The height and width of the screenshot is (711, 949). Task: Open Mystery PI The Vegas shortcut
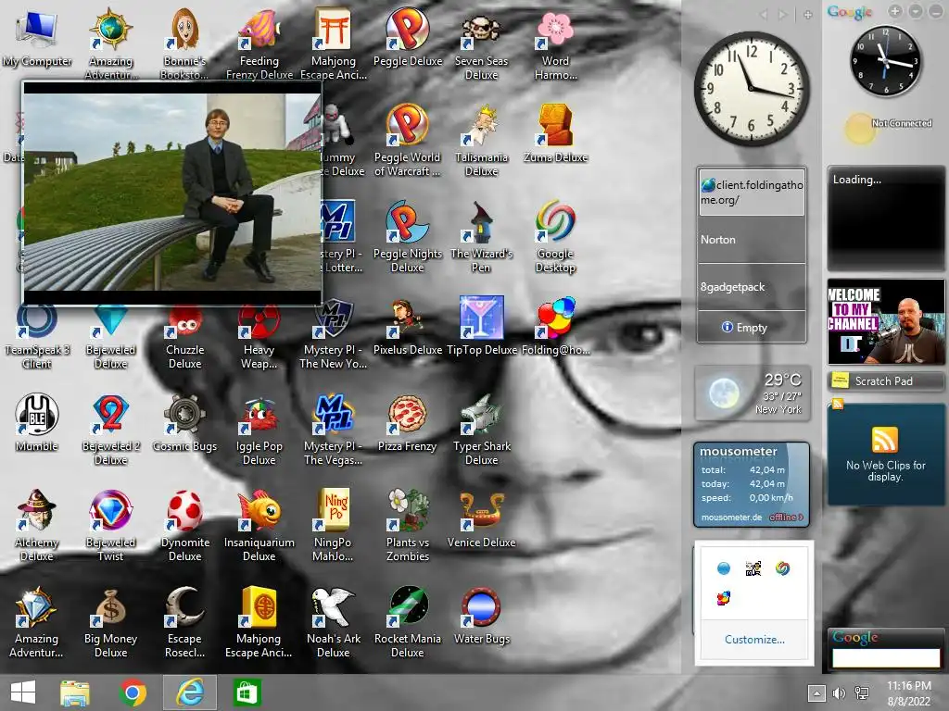coord(333,430)
